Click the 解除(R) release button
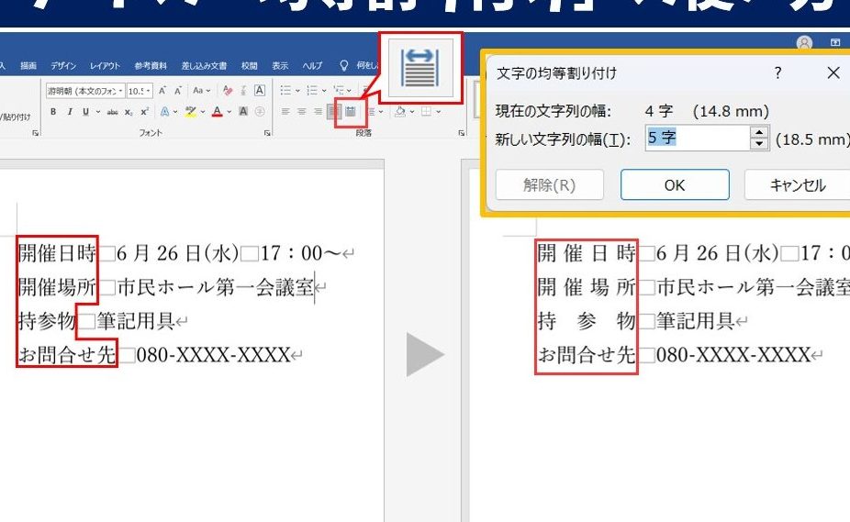850x522 pixels. (549, 184)
